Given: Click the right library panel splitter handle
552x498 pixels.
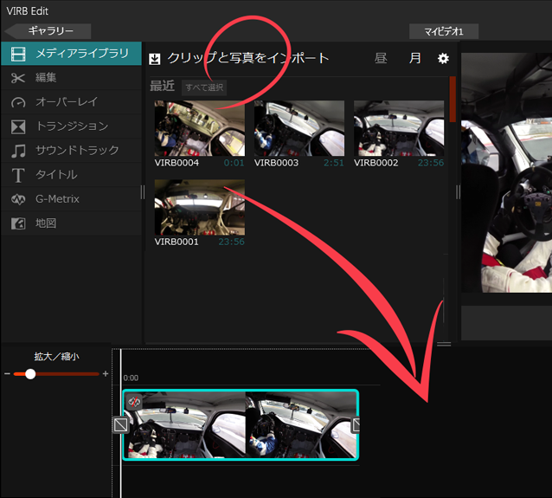Looking at the screenshot, I should point(458,192).
